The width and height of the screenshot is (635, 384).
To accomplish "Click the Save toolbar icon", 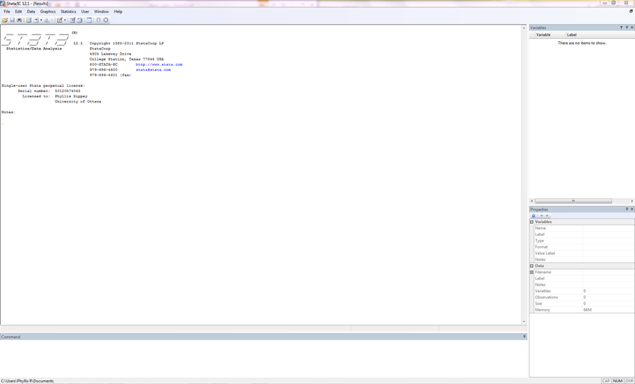I will pyautogui.click(x=12, y=19).
